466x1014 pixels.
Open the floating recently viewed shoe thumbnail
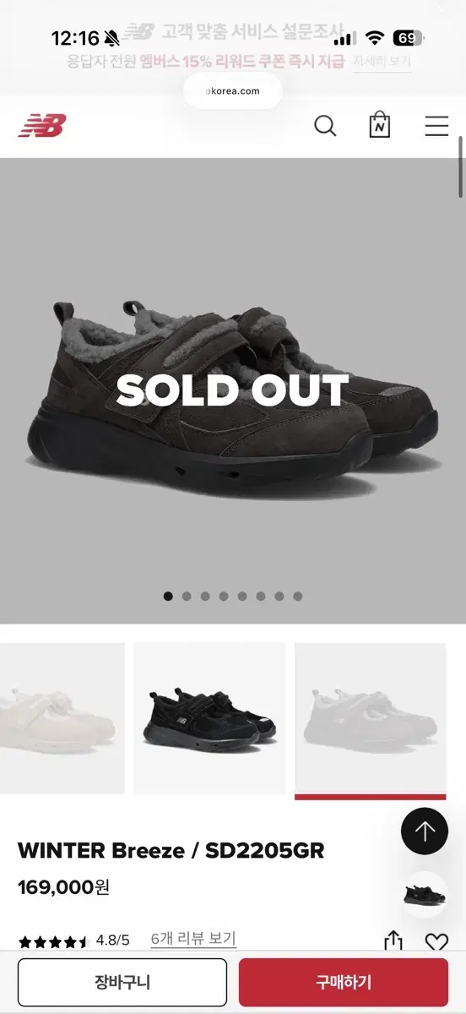(x=424, y=895)
